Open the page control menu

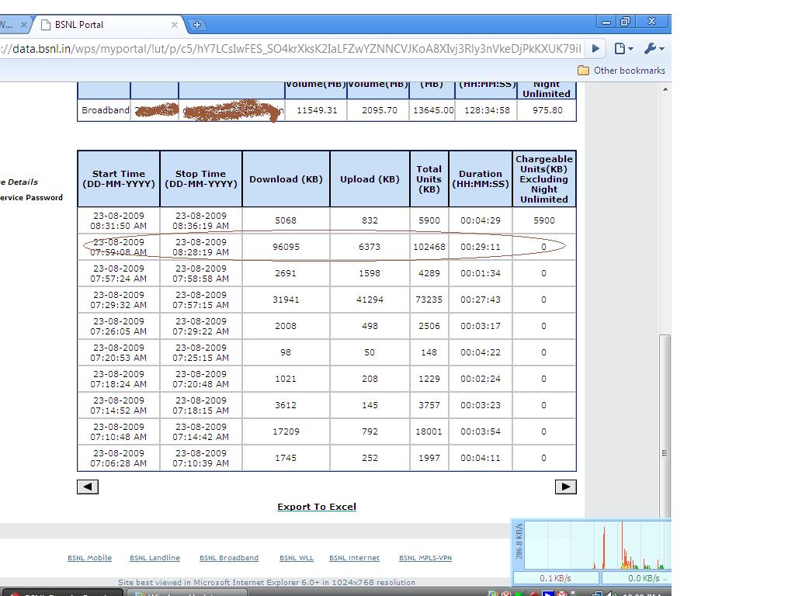click(x=623, y=49)
